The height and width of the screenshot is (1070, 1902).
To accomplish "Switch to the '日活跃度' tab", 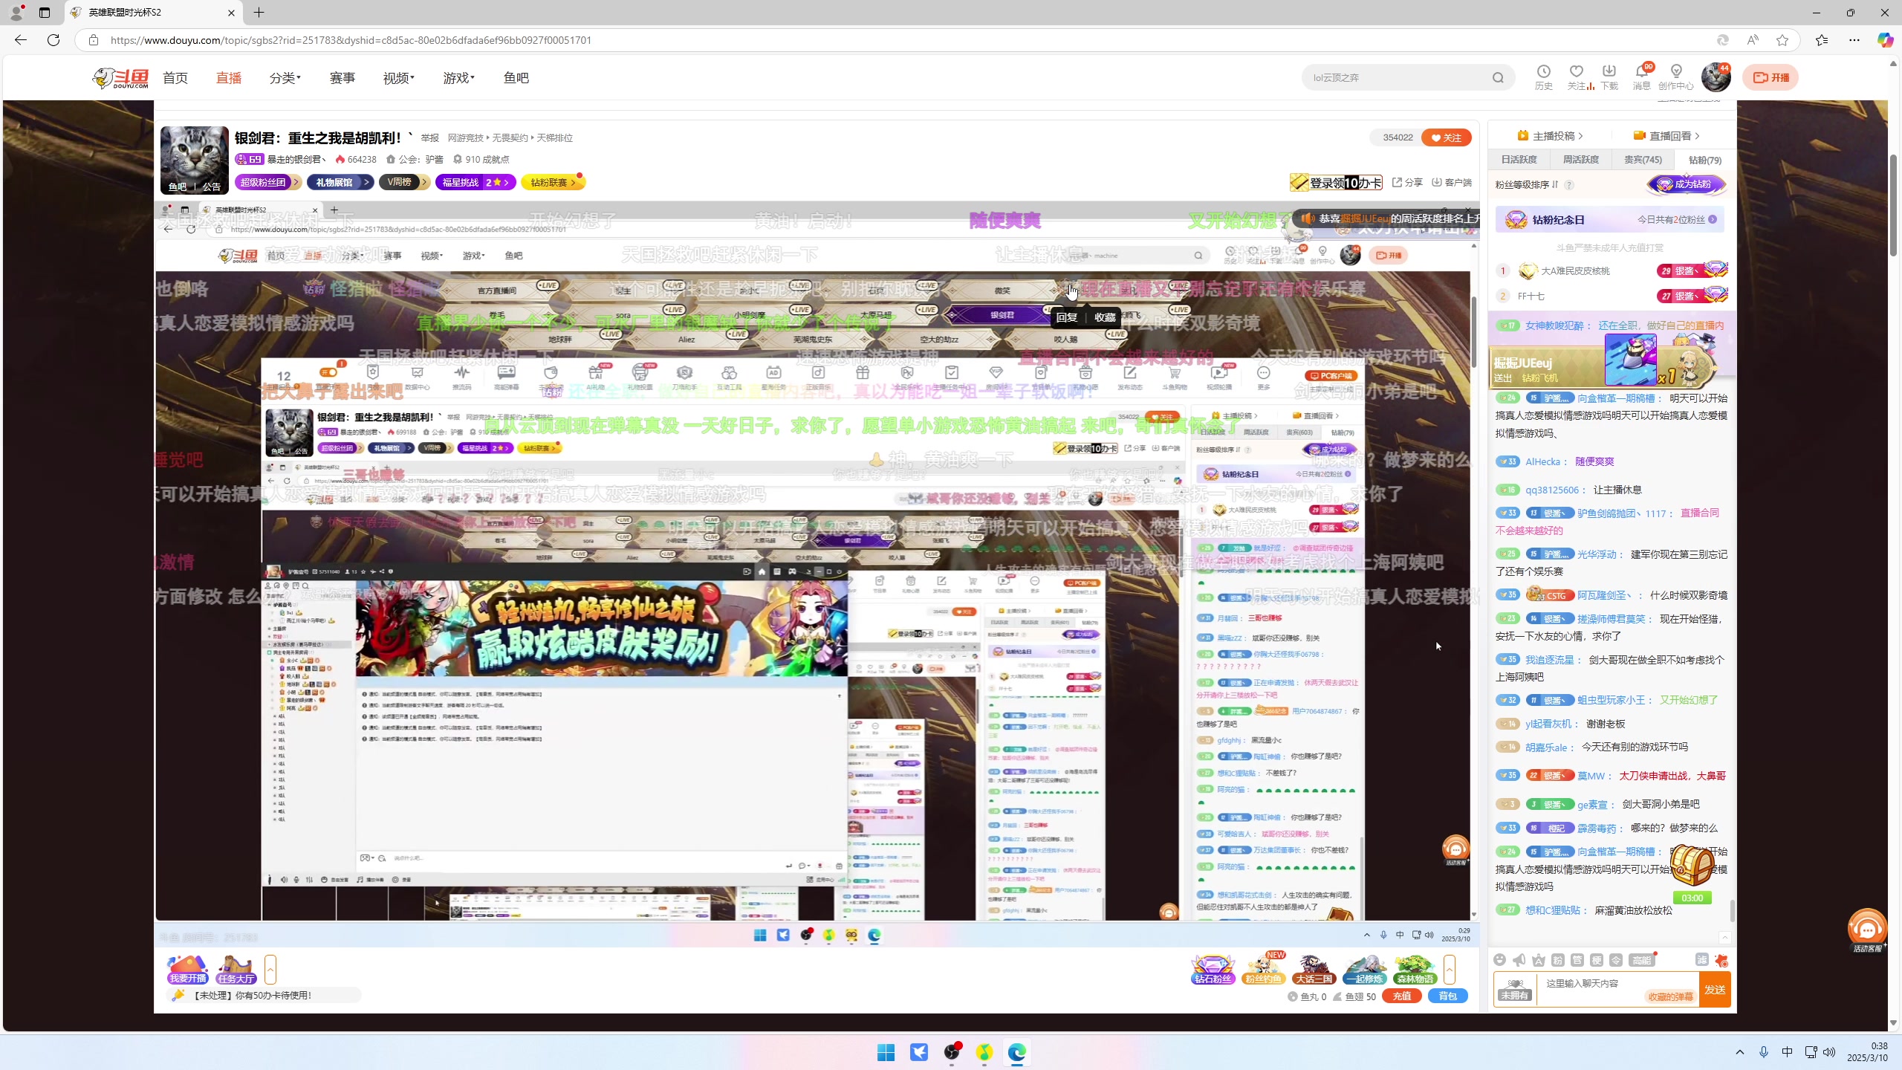I will (1519, 159).
